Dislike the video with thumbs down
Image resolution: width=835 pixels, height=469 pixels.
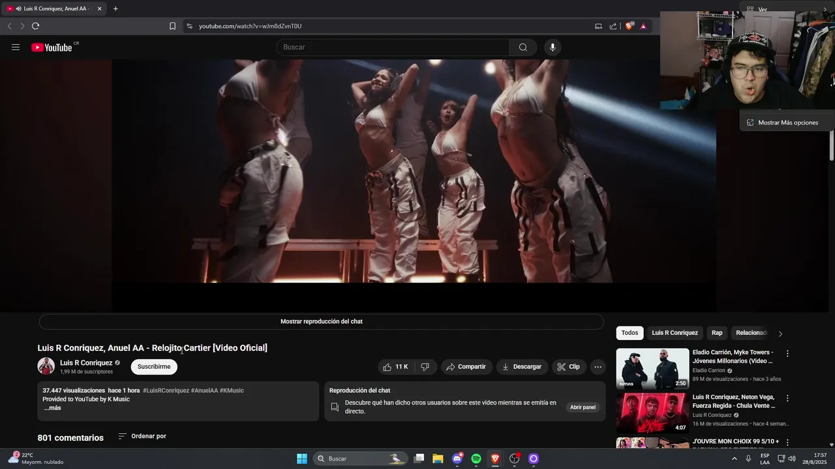point(425,367)
